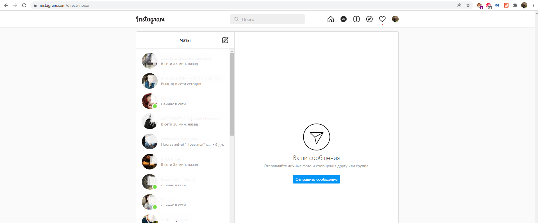
Task: View site info via the padlock icon
Action: tap(35, 5)
